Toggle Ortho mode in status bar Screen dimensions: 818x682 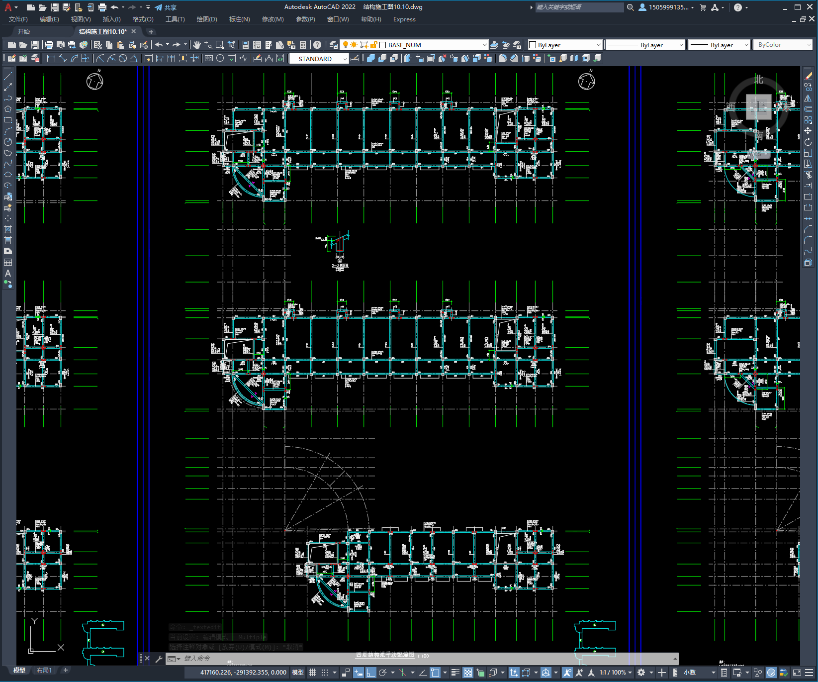tap(370, 673)
